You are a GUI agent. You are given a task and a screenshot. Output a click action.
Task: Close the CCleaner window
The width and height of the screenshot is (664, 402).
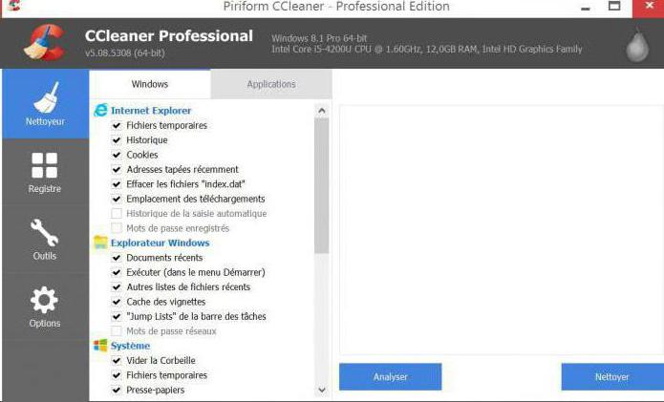click(x=649, y=7)
